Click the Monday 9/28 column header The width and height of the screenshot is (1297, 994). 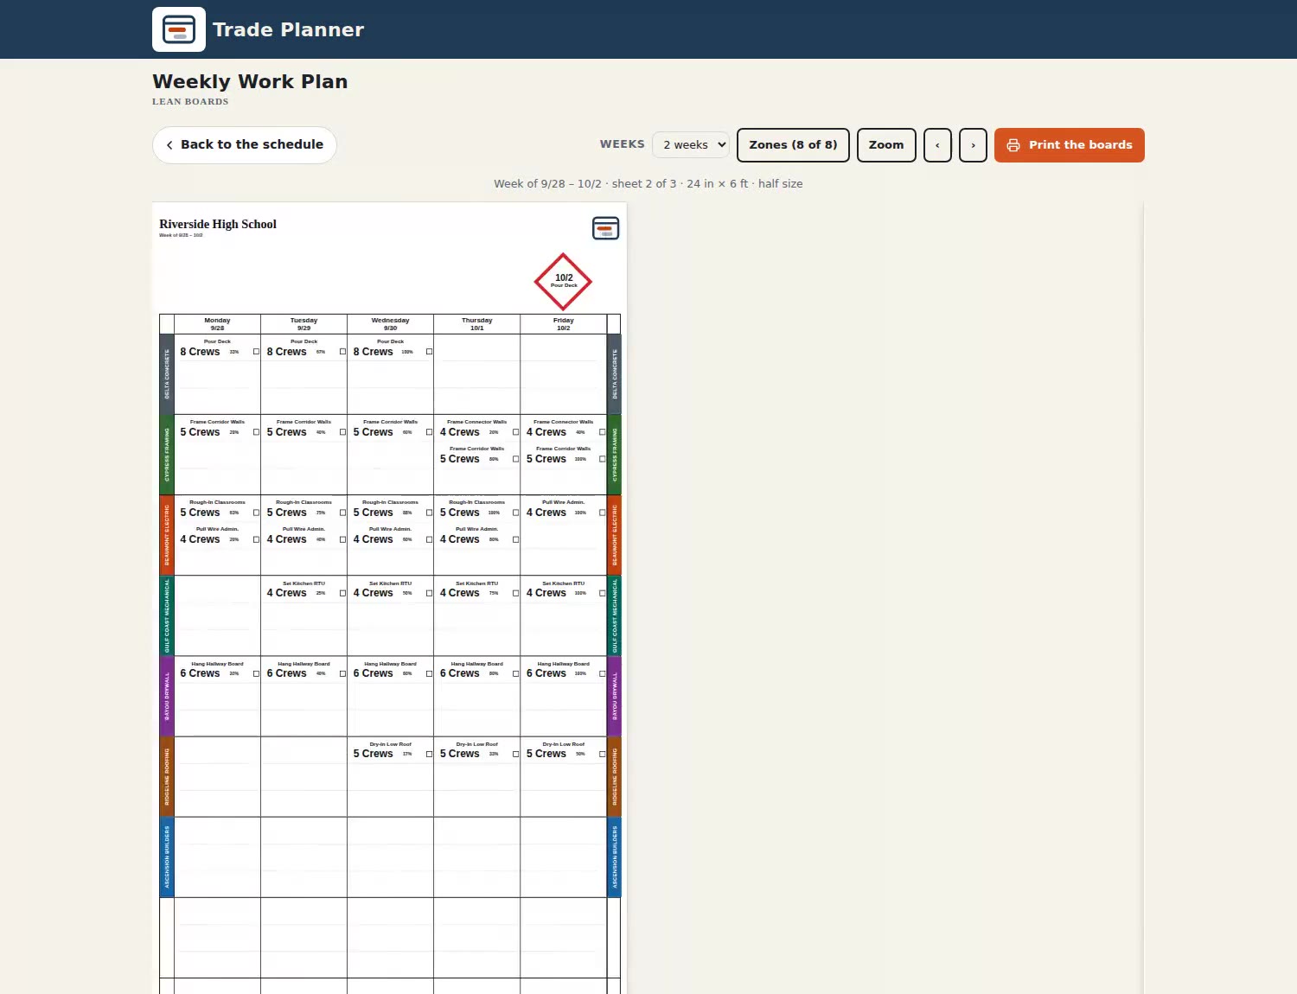[x=217, y=324]
